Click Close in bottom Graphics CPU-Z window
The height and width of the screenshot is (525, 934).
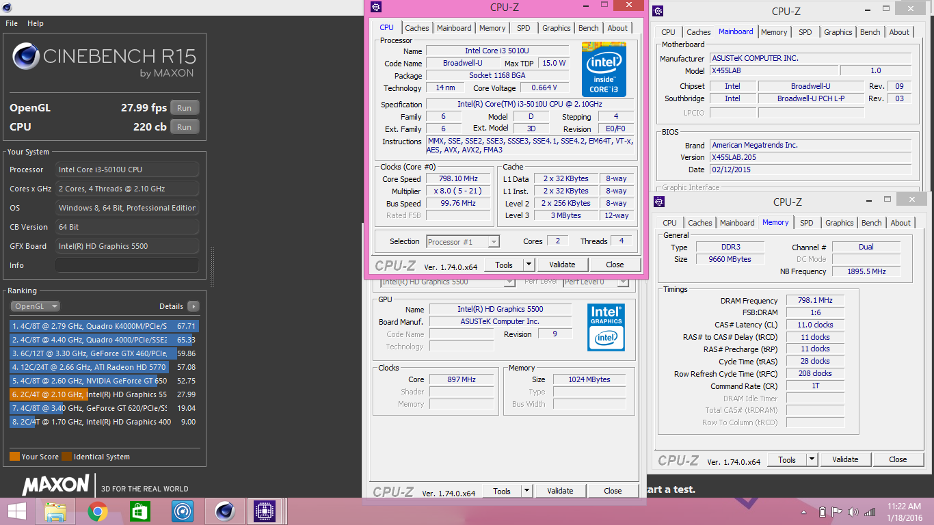pyautogui.click(x=613, y=491)
